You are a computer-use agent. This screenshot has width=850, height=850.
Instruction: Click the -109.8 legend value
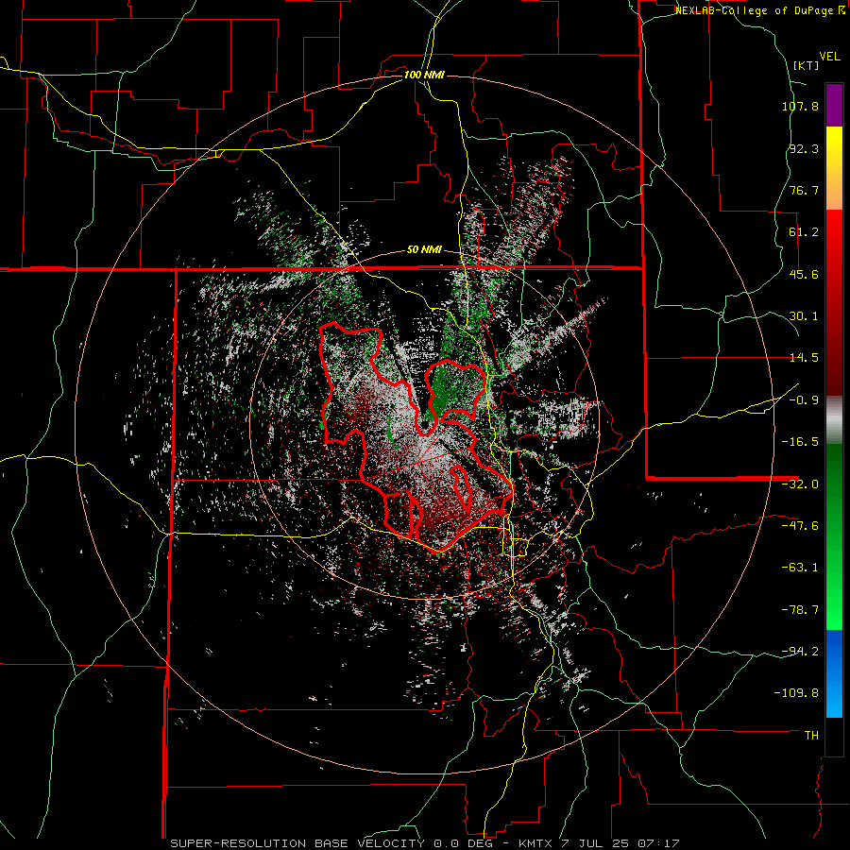point(796,693)
